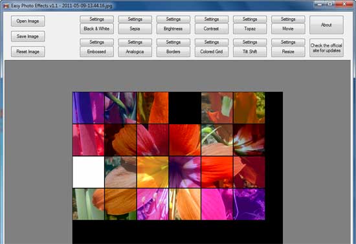Click the Save Image button

28,36
